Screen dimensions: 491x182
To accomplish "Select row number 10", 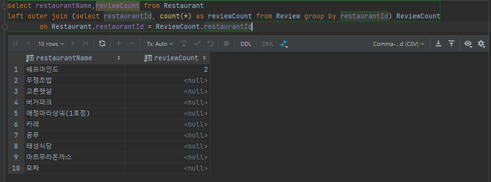I will coord(16,169).
